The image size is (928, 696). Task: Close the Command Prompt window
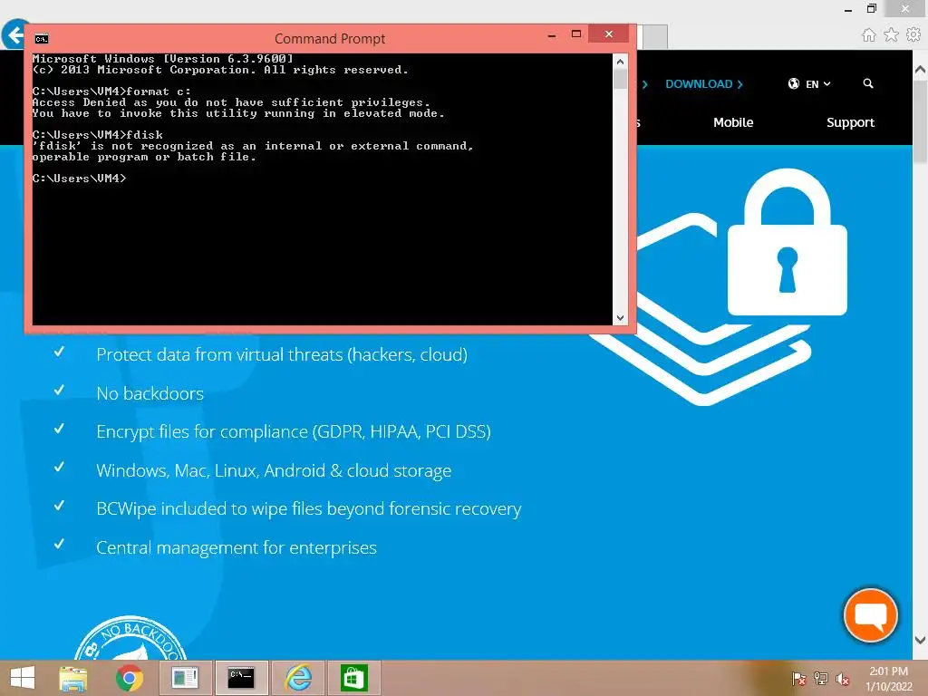tap(609, 34)
